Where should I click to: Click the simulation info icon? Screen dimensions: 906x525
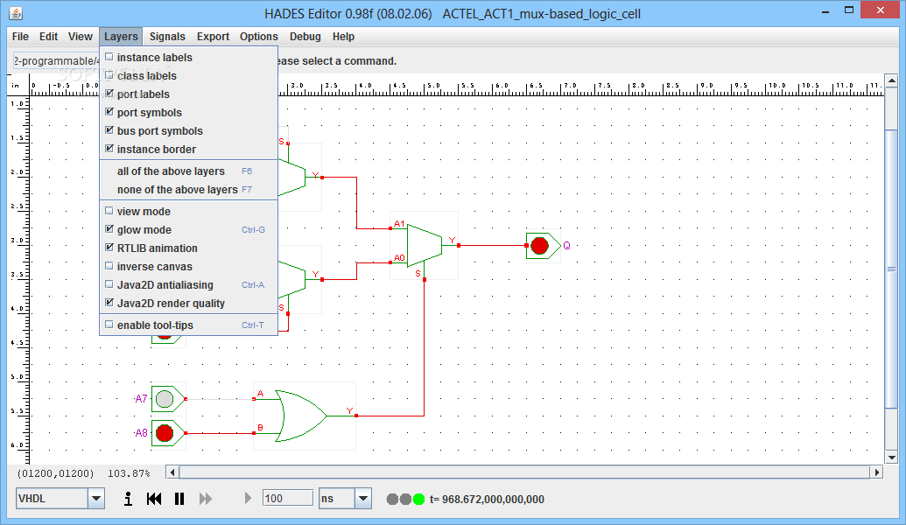point(128,499)
